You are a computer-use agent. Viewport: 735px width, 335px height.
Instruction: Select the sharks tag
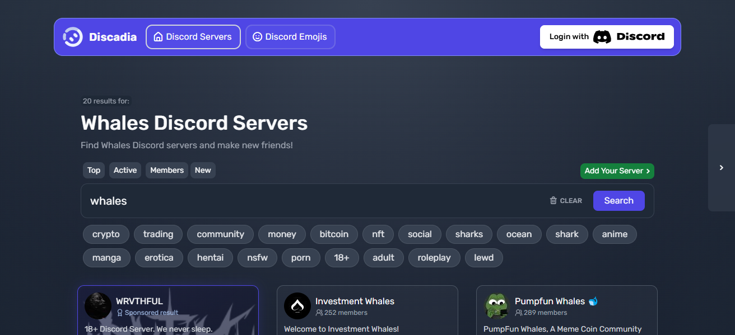(469, 234)
